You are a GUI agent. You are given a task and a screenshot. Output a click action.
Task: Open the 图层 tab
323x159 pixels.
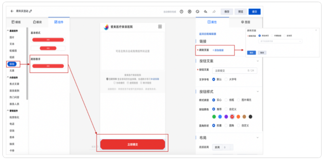(x=246, y=22)
